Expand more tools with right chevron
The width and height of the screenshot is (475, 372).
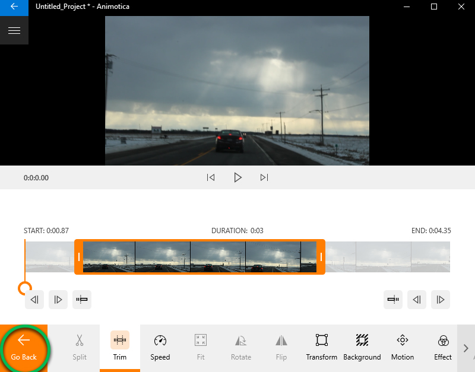click(466, 348)
